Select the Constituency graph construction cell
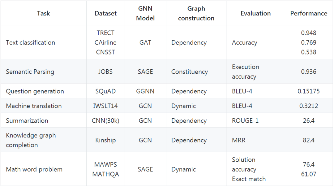Viewport: 334px width, 187px height. tap(196, 72)
